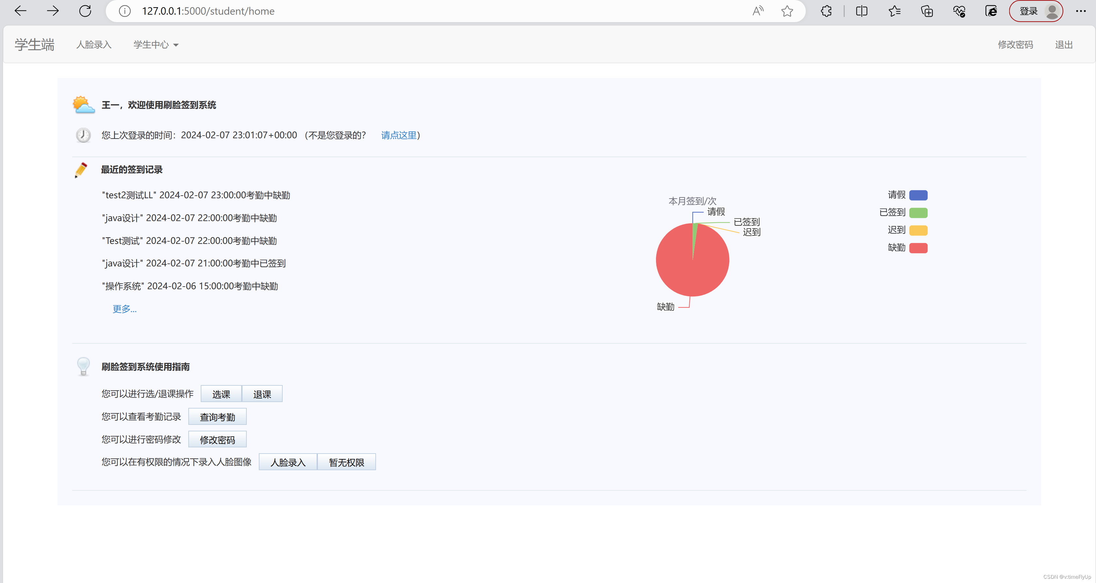Image resolution: width=1096 pixels, height=583 pixels.
Task: Click the browser refresh icon
Action: (85, 11)
